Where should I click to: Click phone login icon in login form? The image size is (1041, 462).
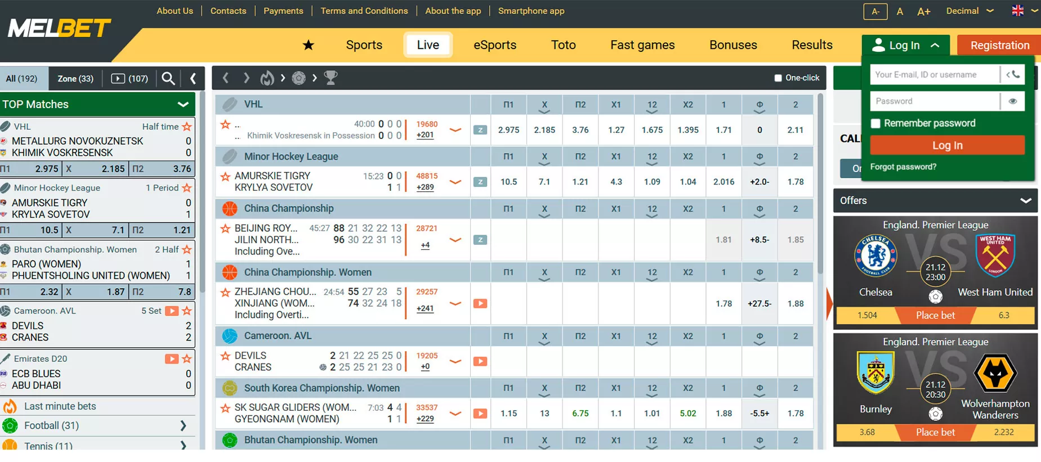point(1013,74)
